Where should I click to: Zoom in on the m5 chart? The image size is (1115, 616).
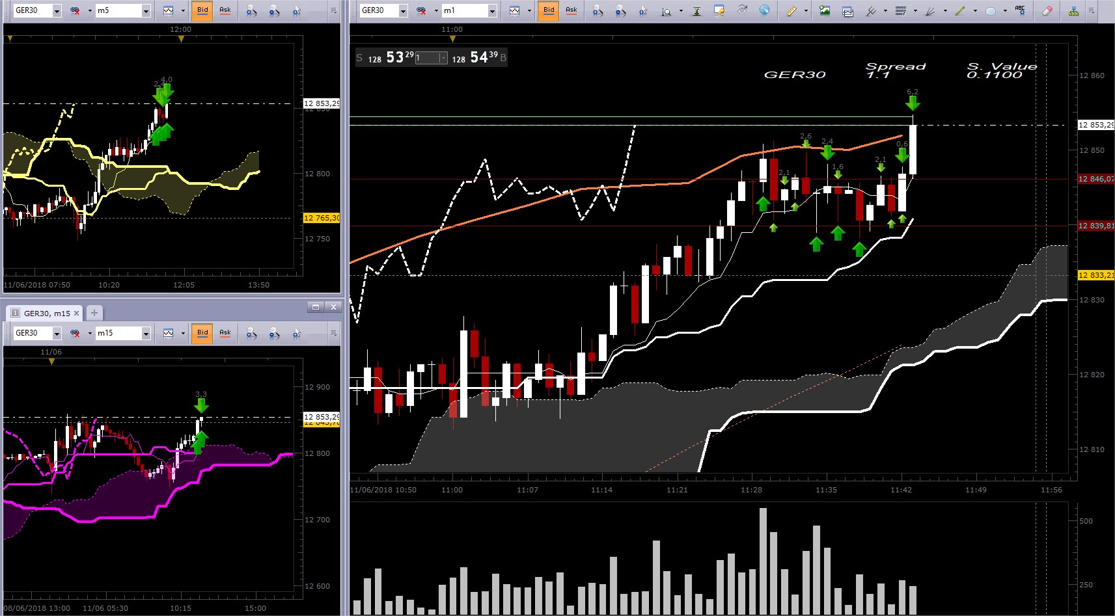[251, 10]
